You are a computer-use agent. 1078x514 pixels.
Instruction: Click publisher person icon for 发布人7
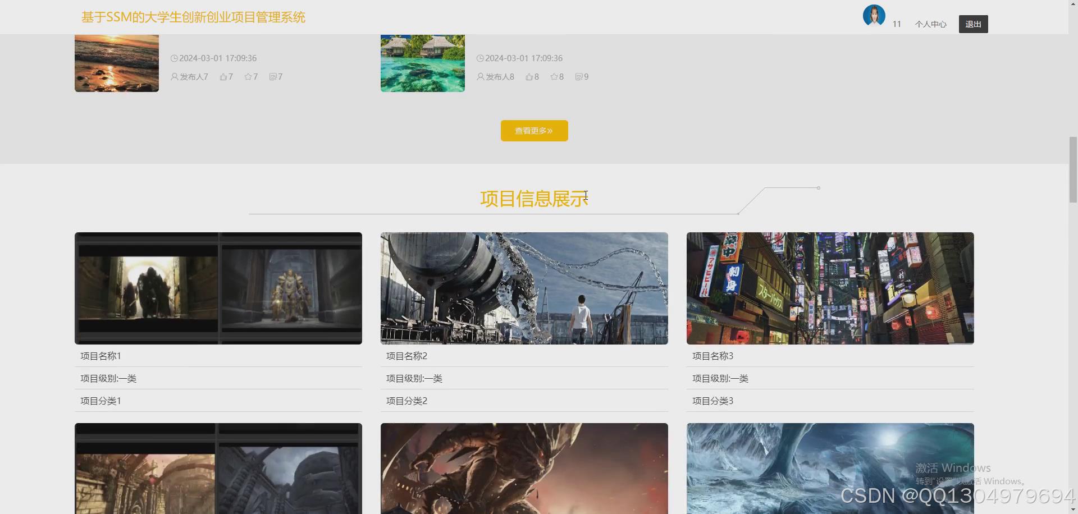(175, 77)
